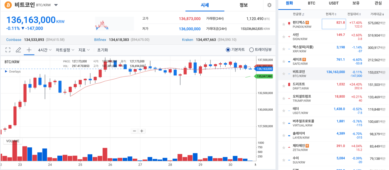389x170 pixels.
Task: Click the 136,163,000 blue price marker
Action: tap(264, 69)
